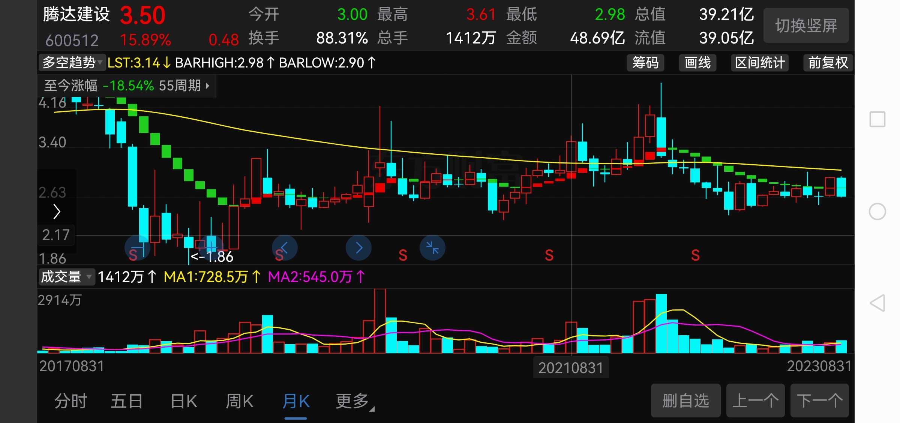Click the left-arrow pan chart circle button

(285, 248)
